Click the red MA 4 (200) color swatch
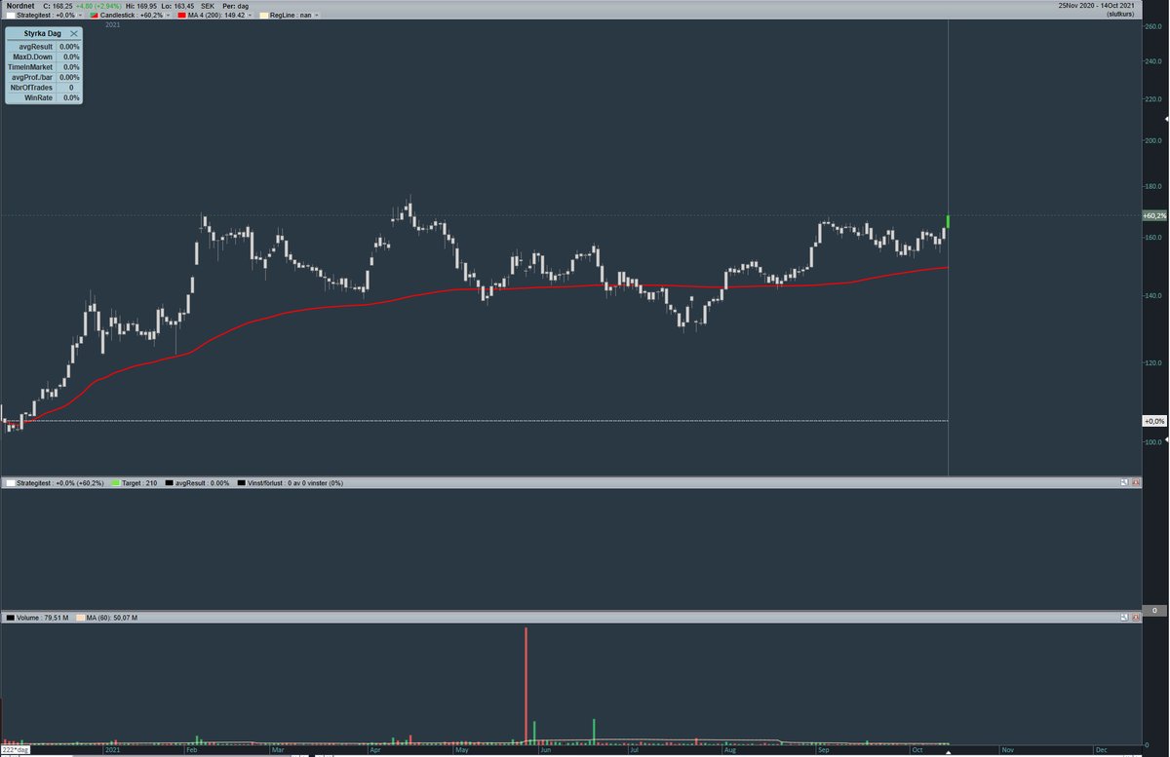 (182, 17)
